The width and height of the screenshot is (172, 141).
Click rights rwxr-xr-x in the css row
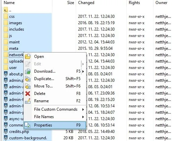coord(137,16)
